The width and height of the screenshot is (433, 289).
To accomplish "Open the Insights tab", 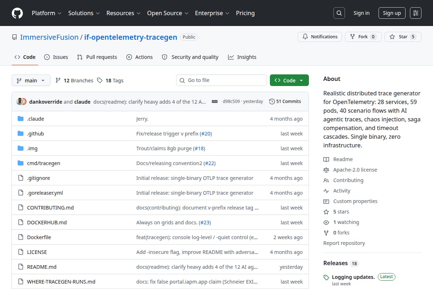I will [x=242, y=57].
